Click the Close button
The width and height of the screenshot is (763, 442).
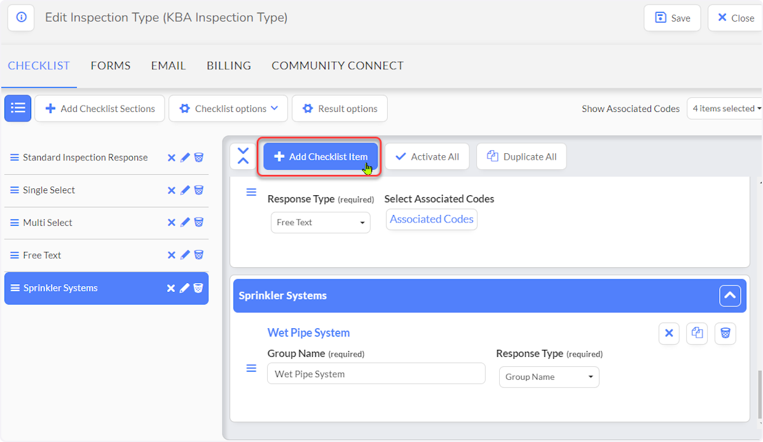(x=735, y=18)
